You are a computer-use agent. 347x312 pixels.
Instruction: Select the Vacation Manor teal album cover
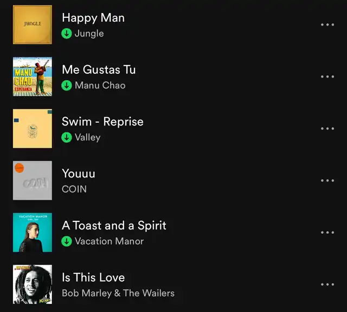tap(33, 232)
